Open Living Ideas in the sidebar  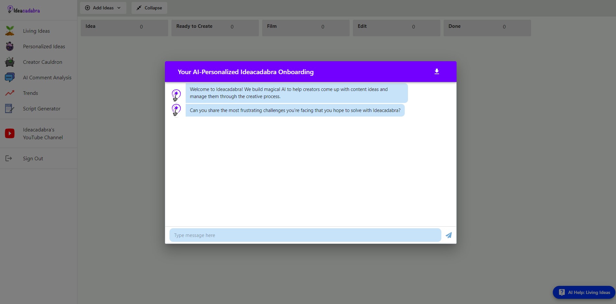[x=36, y=31]
